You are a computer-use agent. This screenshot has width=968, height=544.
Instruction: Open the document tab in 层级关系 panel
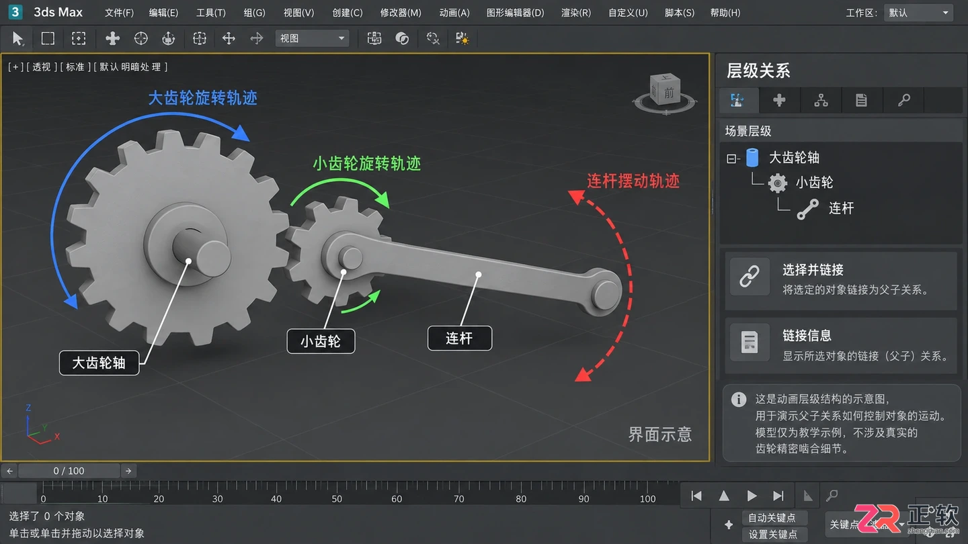pos(861,100)
